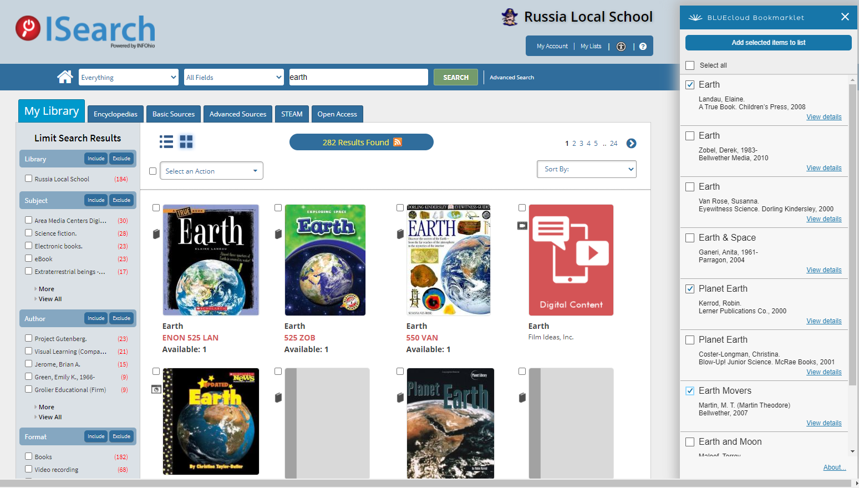Click video format icon beside Film Ideas Earth
Screen dimensions: 859x488
pos(522,226)
